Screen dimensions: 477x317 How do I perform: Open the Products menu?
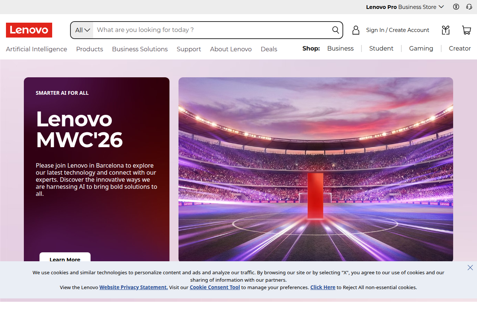tap(89, 49)
